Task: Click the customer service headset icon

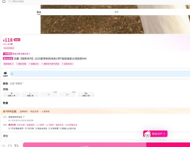Action: tap(10, 145)
